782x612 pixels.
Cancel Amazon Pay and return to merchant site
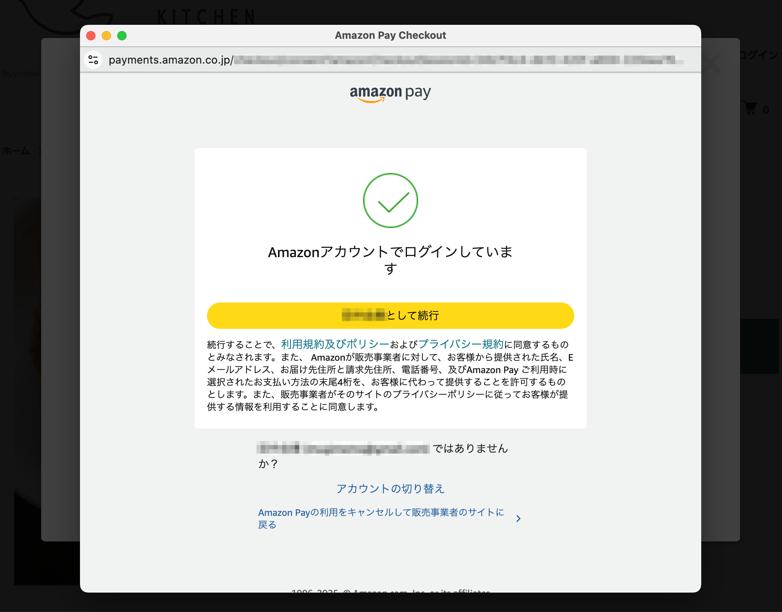[x=381, y=519]
